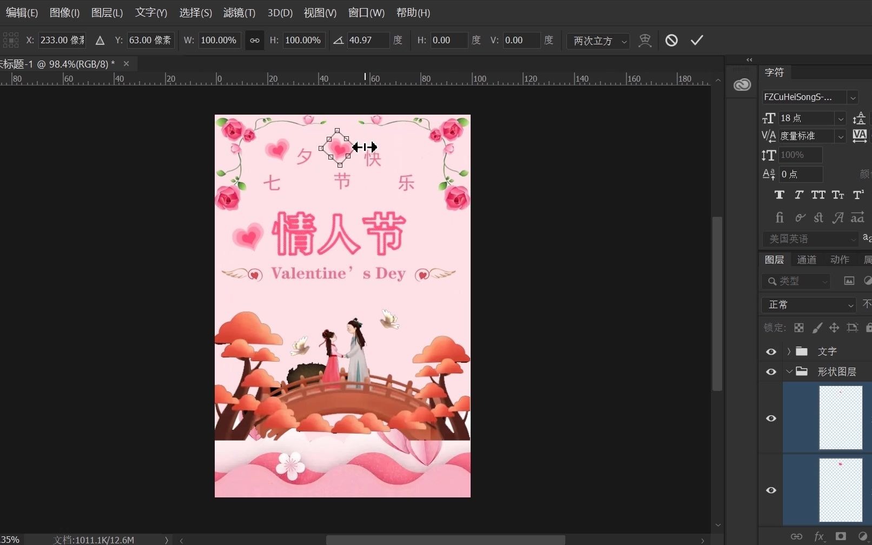Select the first shape layer thumbnail

pos(840,417)
